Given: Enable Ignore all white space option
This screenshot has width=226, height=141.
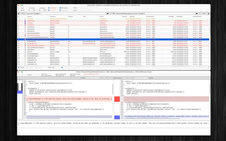Looking at the screenshot, I should (61, 74).
